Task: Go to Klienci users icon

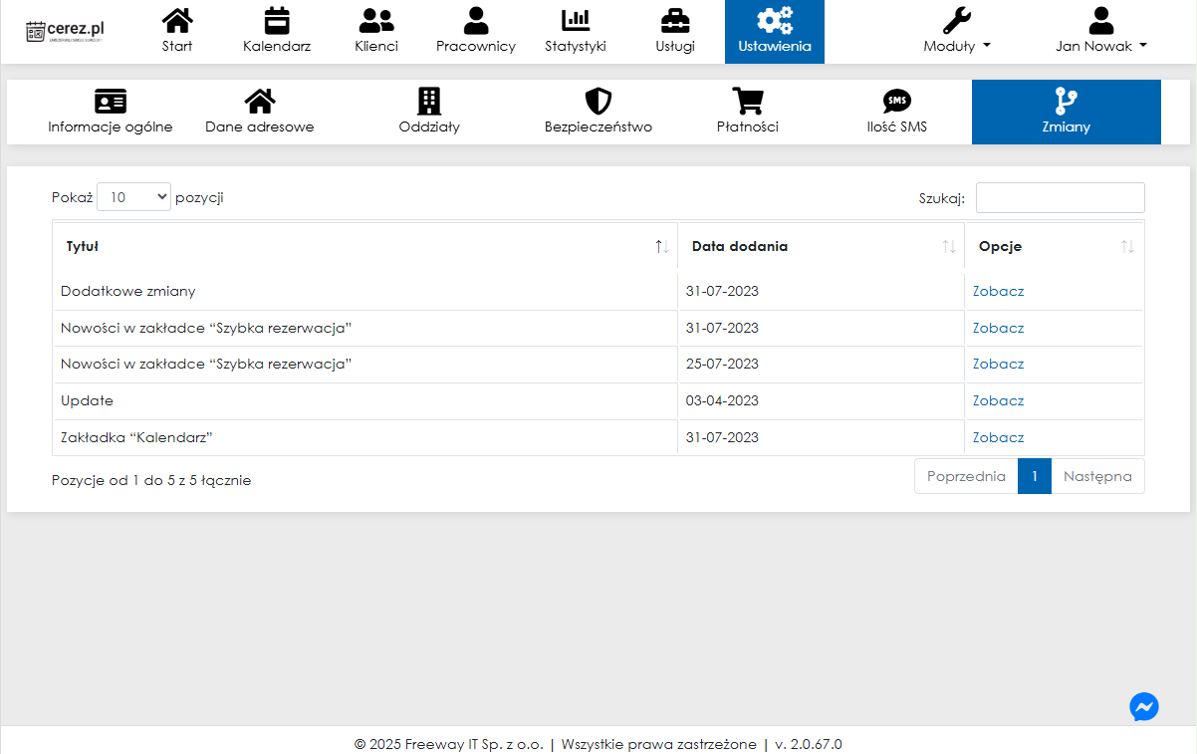Action: pyautogui.click(x=376, y=20)
